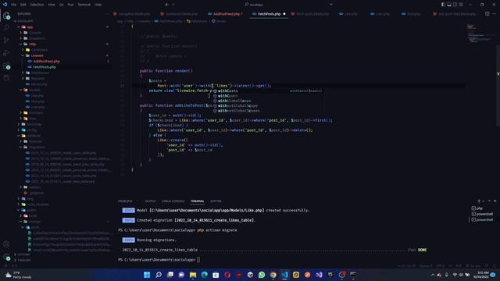Open the View menu
The image size is (500, 281).
click(x=52, y=5)
